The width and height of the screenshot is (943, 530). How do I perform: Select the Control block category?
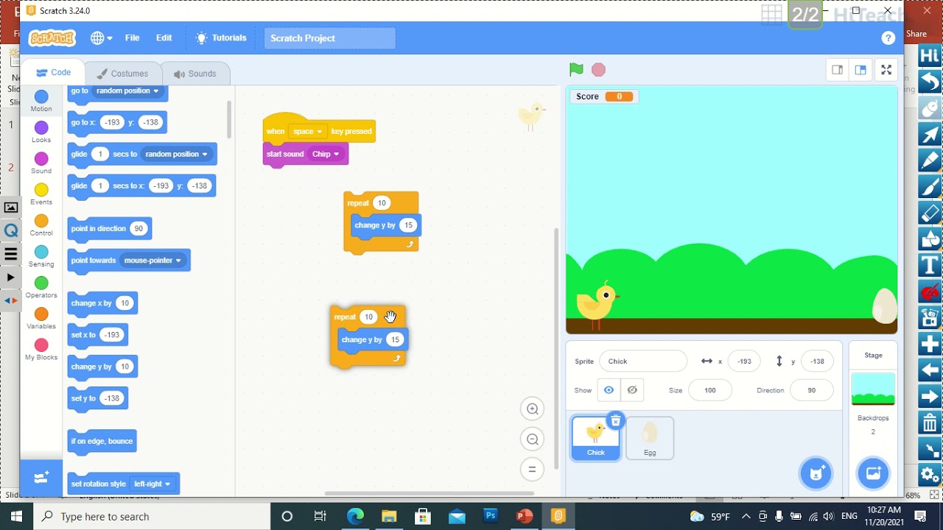click(x=41, y=225)
